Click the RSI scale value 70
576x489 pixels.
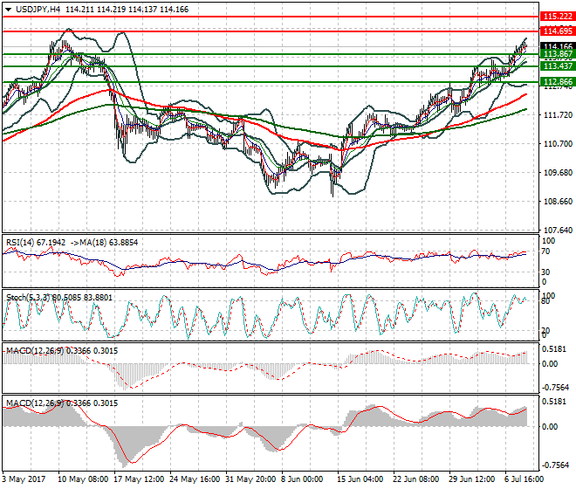pos(545,251)
